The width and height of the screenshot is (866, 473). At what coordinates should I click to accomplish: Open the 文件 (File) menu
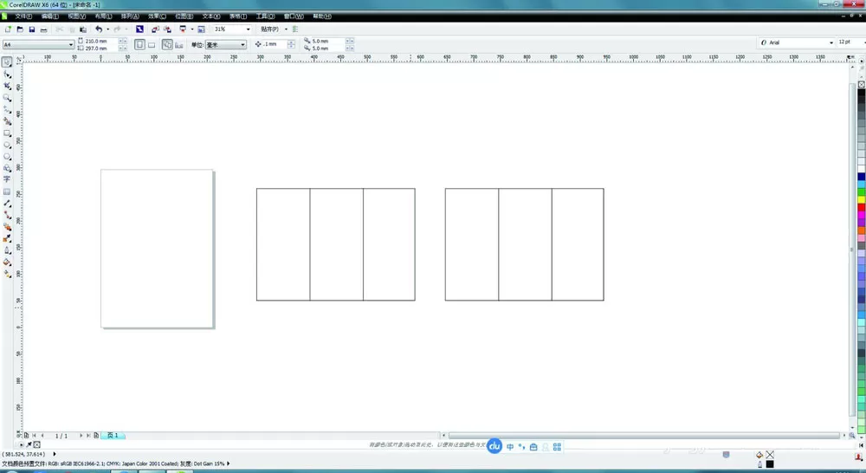[23, 16]
